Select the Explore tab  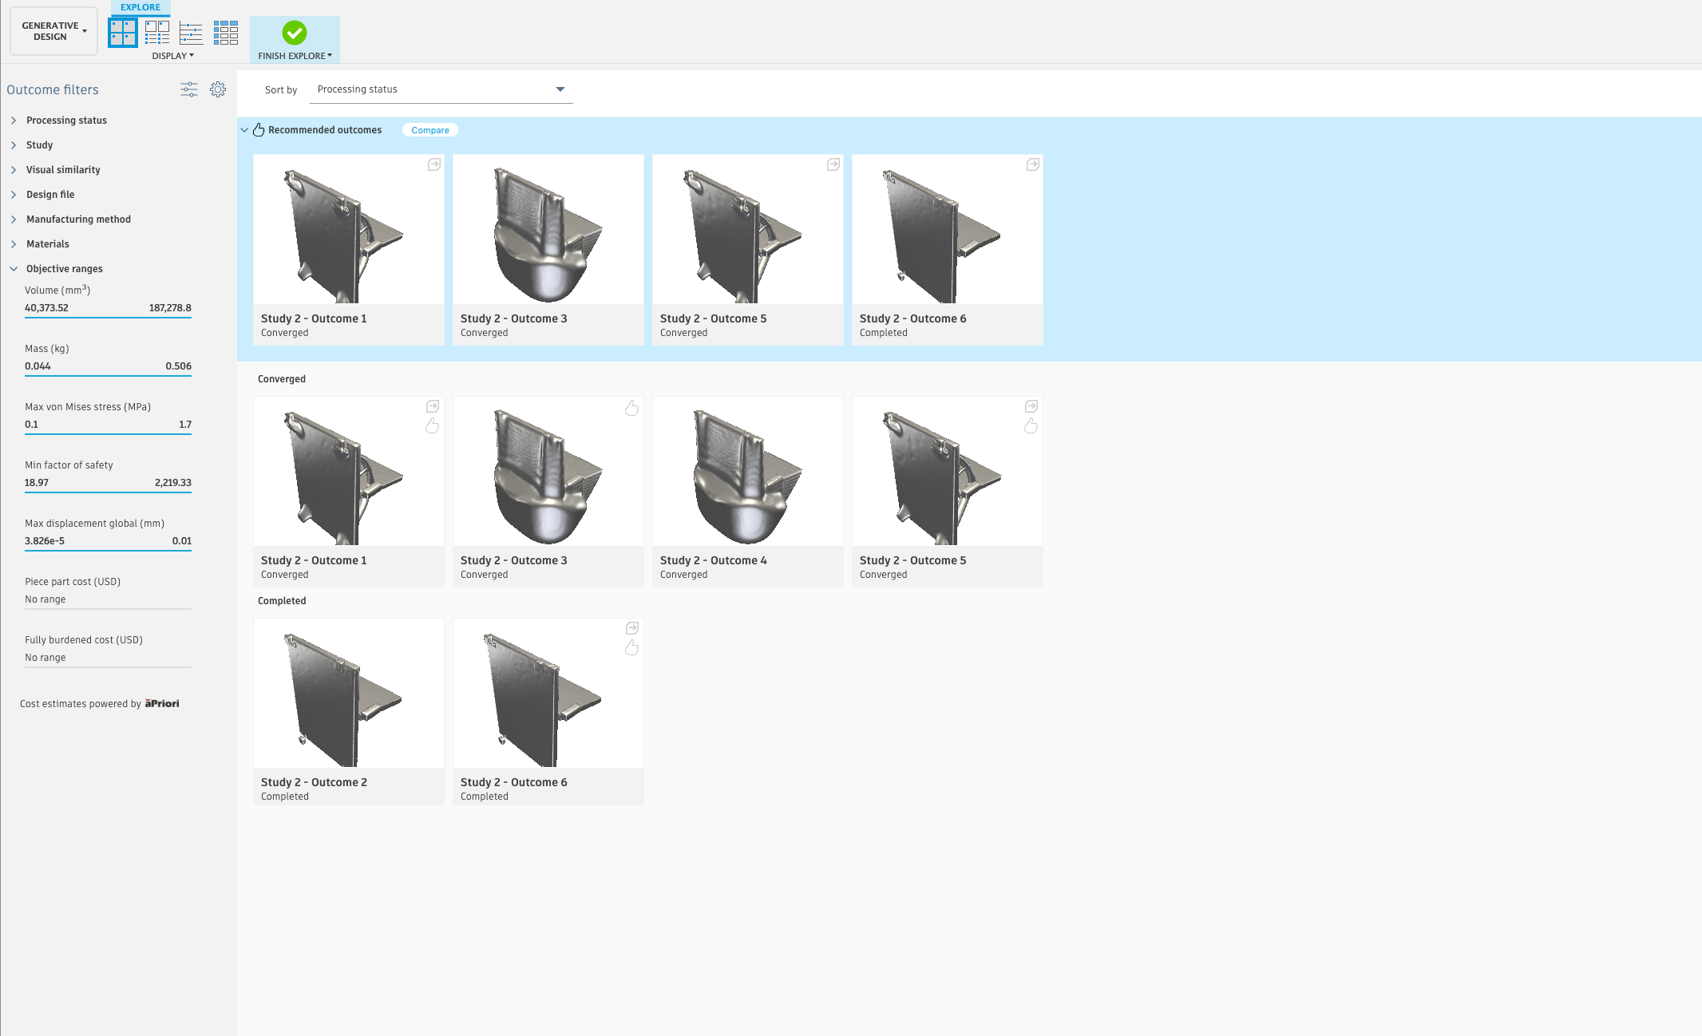141,7
